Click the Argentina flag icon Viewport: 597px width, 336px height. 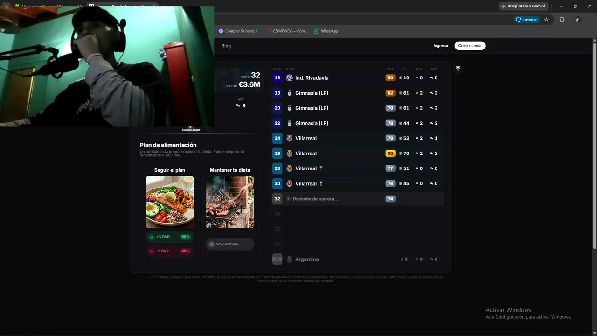point(277,259)
